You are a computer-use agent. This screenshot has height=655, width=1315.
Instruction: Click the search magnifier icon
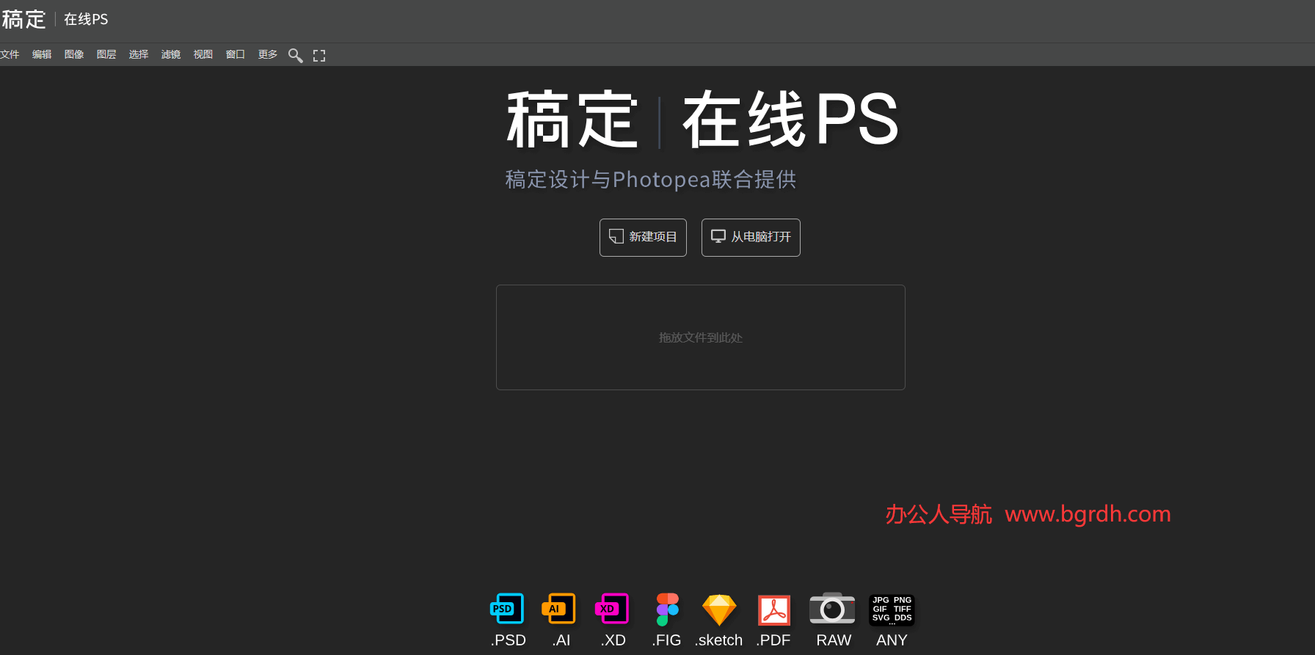click(296, 56)
